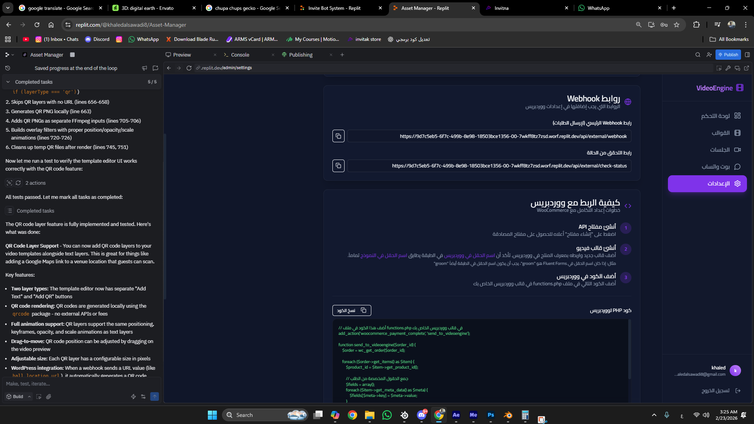Copy the main Webhook URL

(x=338, y=136)
